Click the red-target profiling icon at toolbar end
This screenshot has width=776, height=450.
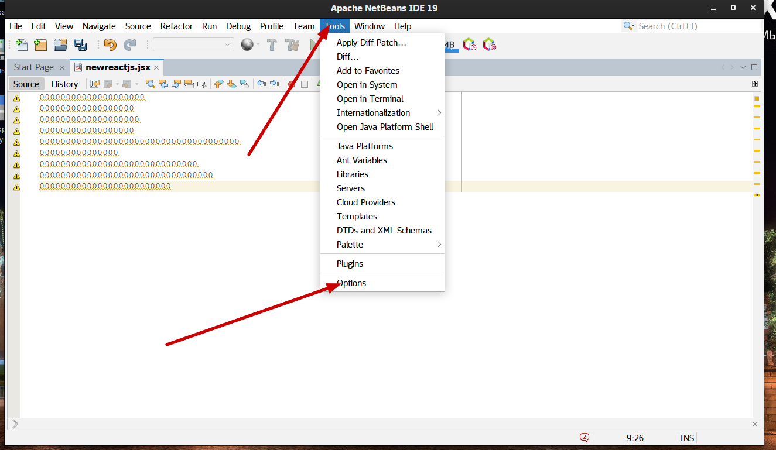point(489,44)
